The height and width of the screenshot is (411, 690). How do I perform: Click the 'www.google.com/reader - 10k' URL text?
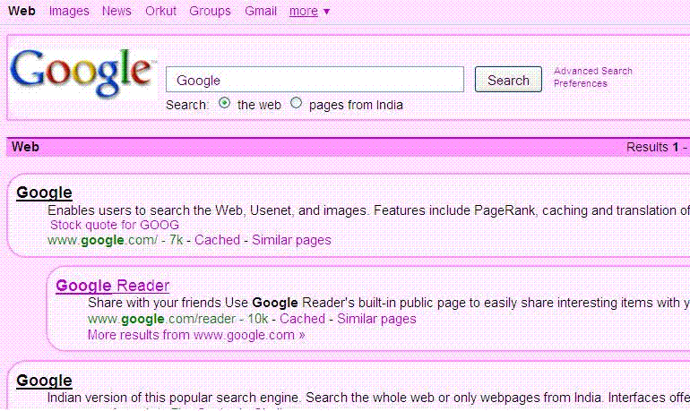coord(177,319)
